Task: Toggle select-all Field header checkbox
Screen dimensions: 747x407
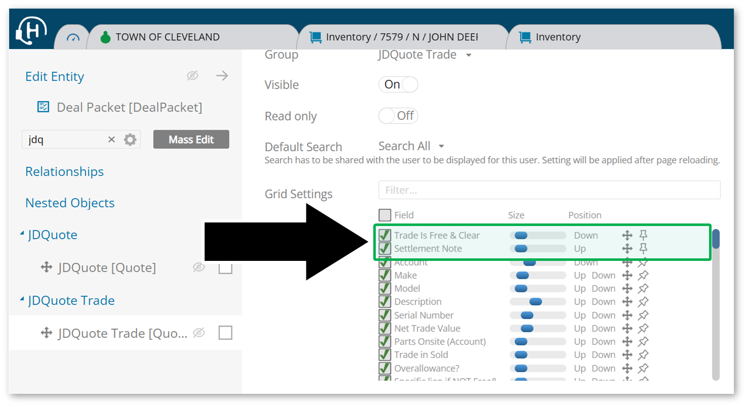Action: [385, 215]
